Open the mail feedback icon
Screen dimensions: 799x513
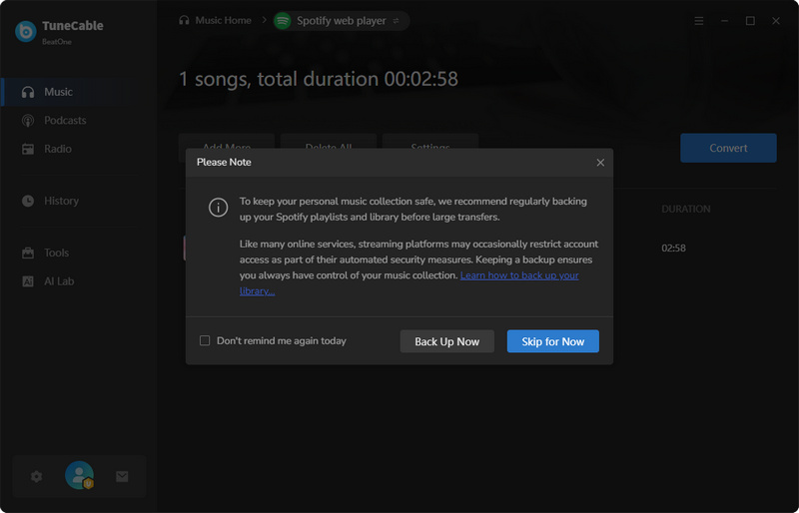[x=122, y=476]
